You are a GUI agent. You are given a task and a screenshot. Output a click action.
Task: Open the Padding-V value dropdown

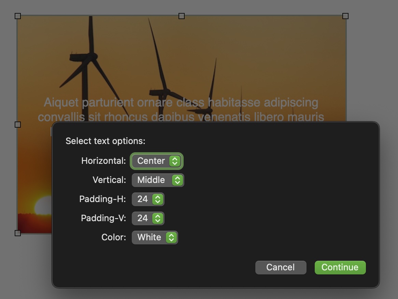(148, 218)
